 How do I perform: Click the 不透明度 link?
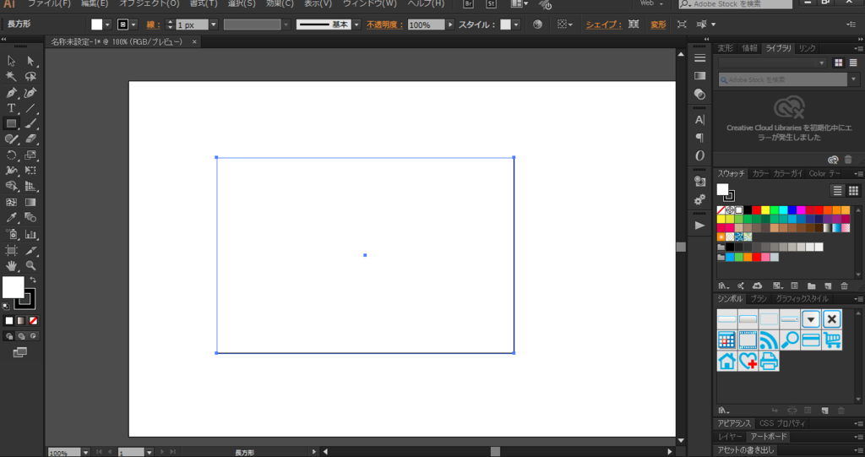click(x=384, y=24)
